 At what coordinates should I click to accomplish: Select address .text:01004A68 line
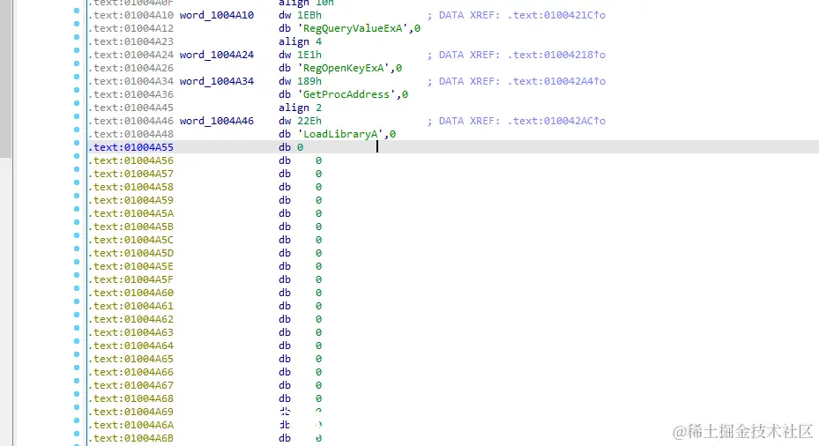pos(130,398)
